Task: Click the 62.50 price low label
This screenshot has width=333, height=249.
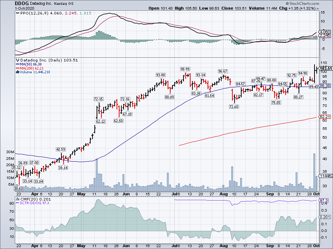Action: (118, 121)
